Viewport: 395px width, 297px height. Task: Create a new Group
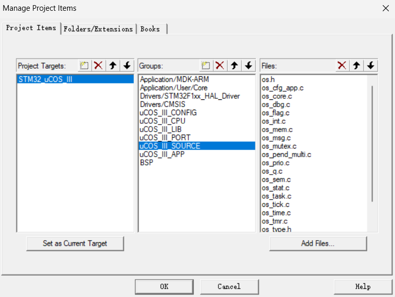pos(206,66)
